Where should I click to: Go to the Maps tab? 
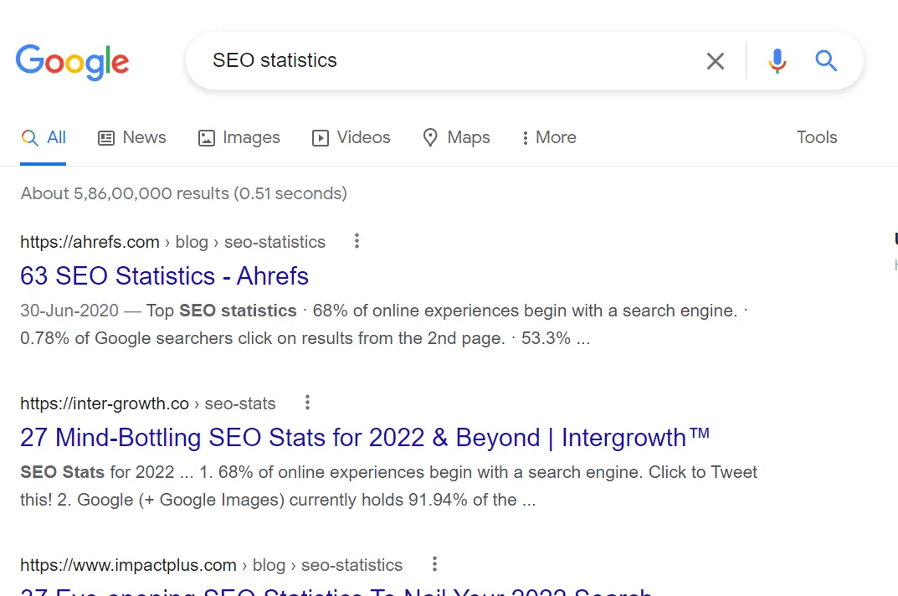coord(457,137)
